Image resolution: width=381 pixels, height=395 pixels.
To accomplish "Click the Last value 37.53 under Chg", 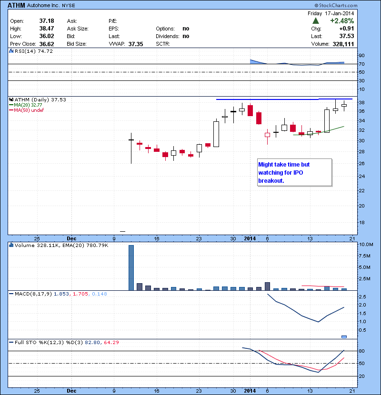I will point(347,36).
